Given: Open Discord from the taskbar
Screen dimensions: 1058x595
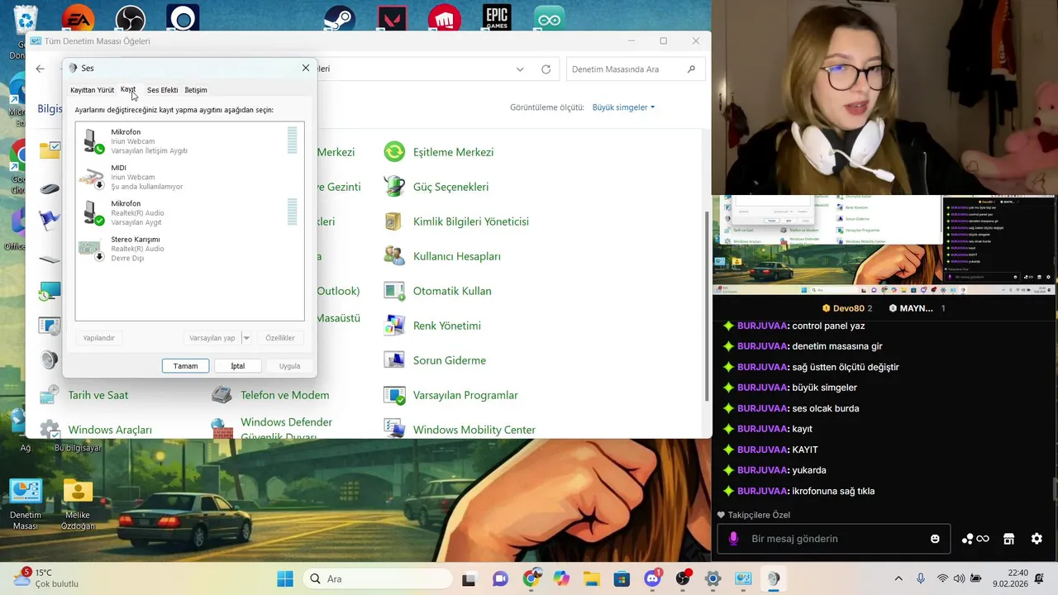Looking at the screenshot, I should 653,578.
